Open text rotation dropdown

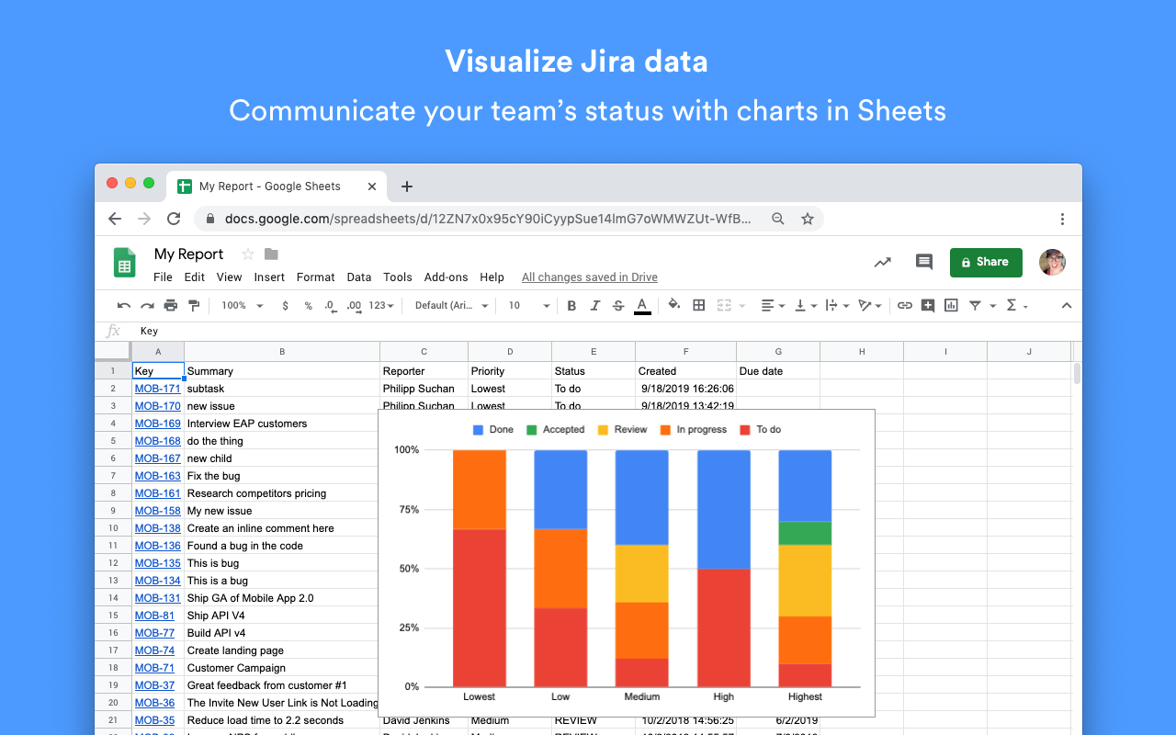coord(869,306)
